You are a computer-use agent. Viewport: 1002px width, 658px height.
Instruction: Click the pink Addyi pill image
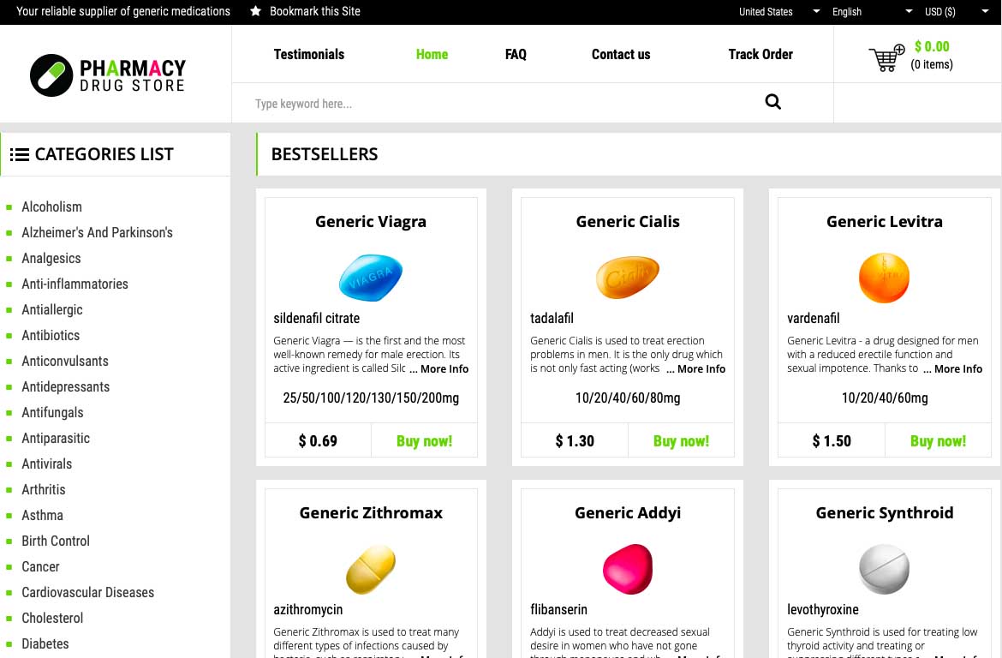tap(628, 569)
